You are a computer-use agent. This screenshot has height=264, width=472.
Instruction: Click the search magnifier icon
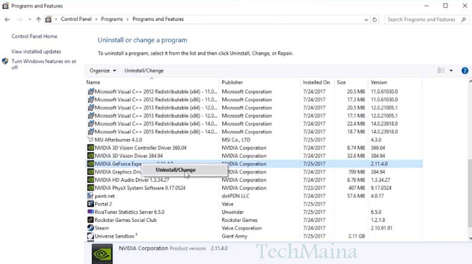[x=464, y=19]
